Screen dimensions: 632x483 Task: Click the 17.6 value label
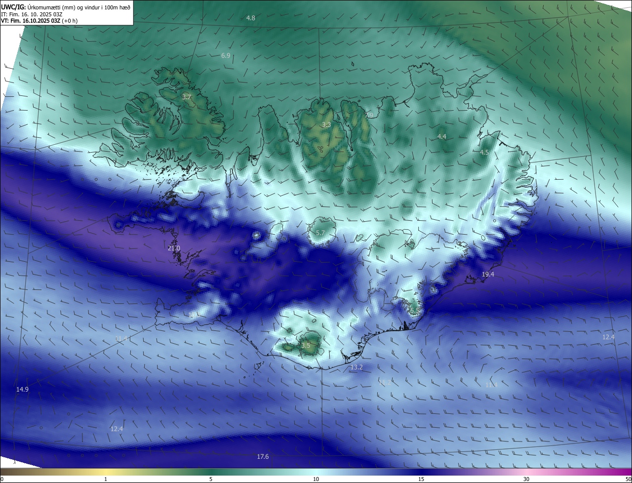point(263,457)
